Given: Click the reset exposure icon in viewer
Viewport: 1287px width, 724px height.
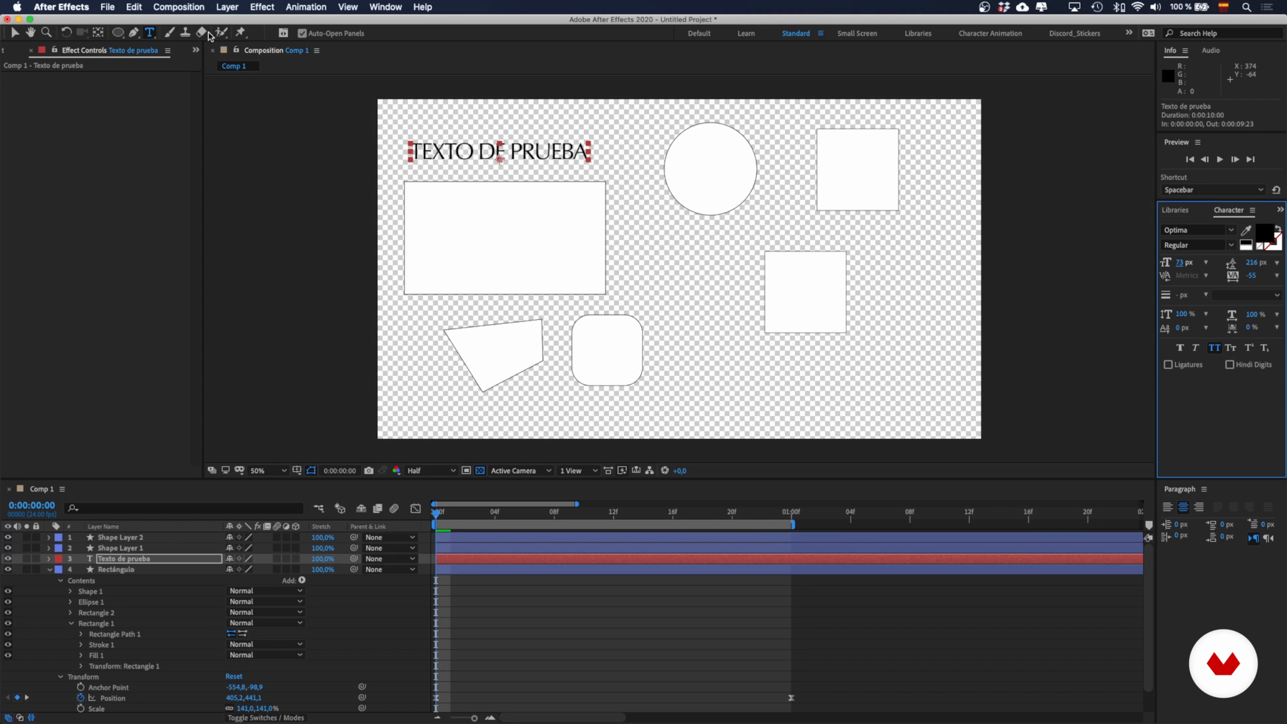Looking at the screenshot, I should point(665,471).
